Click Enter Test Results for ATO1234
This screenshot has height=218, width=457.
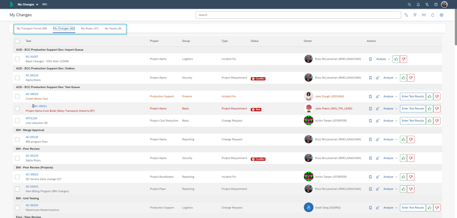point(413,120)
